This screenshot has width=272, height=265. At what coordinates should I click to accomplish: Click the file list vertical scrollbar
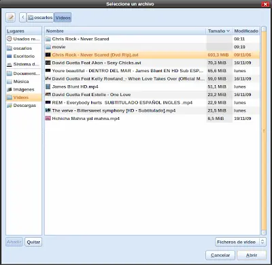264,131
